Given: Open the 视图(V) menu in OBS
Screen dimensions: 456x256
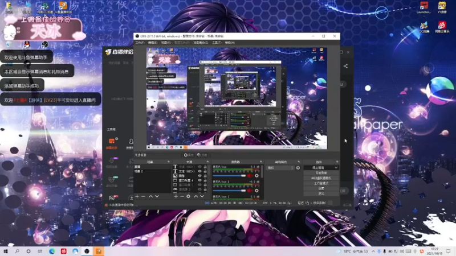Looking at the screenshot, I should [166, 43].
